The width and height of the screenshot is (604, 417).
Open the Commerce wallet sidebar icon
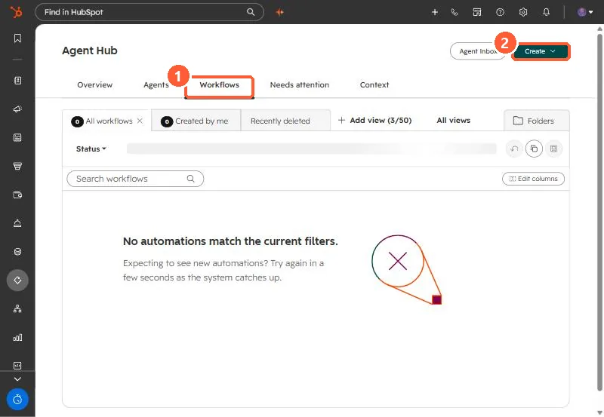[x=17, y=195]
